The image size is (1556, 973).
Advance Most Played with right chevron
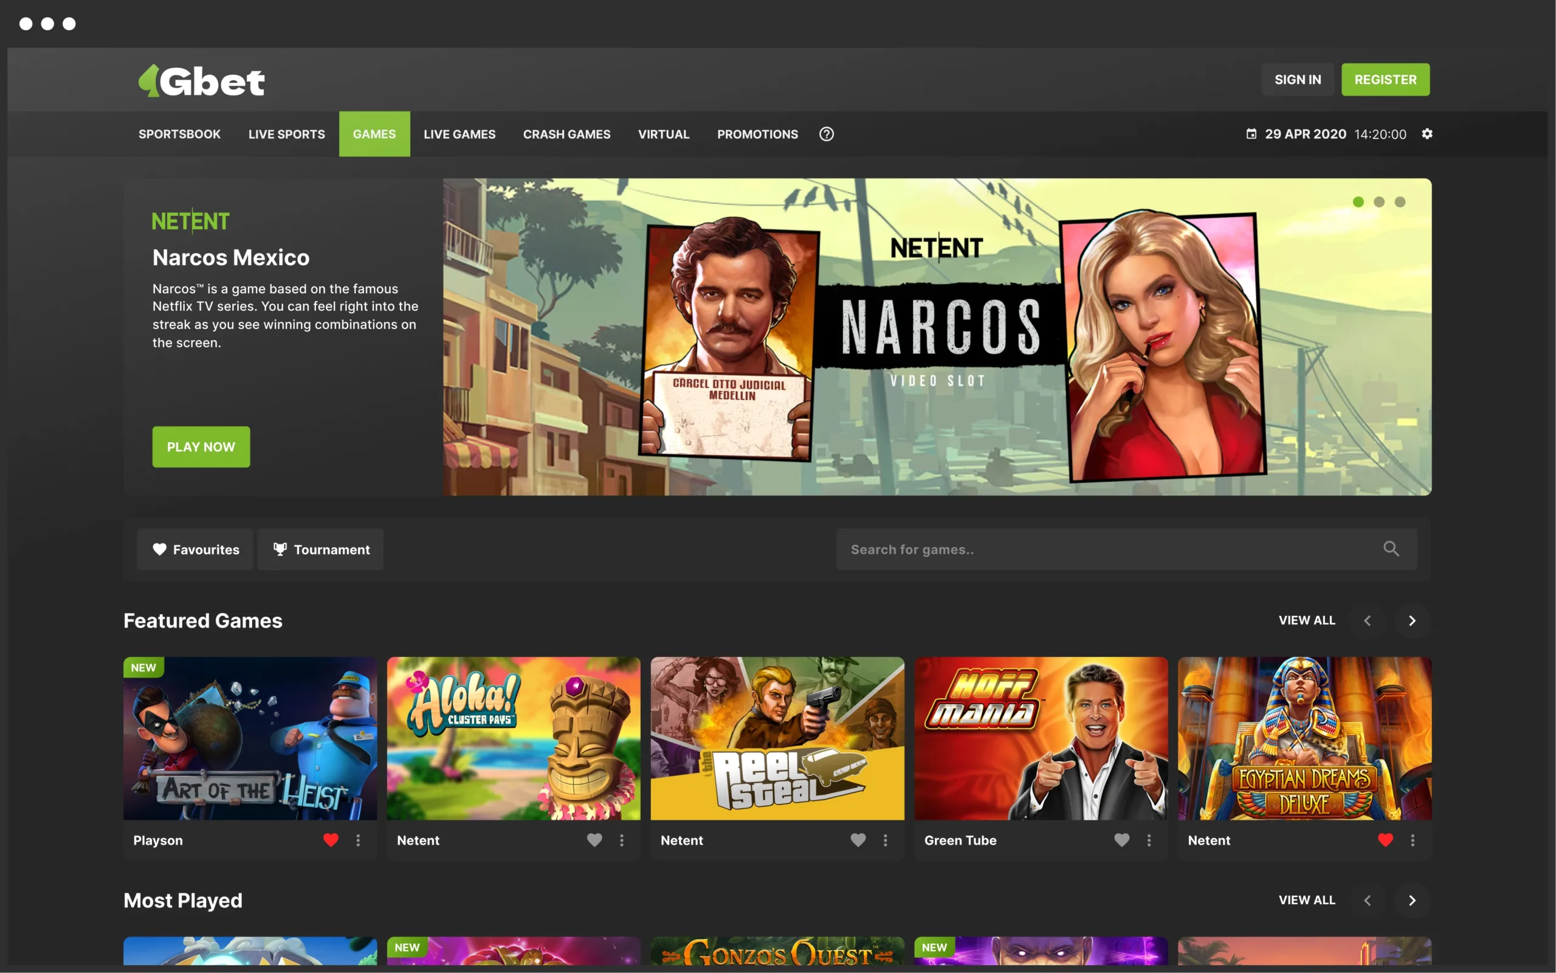(x=1412, y=900)
